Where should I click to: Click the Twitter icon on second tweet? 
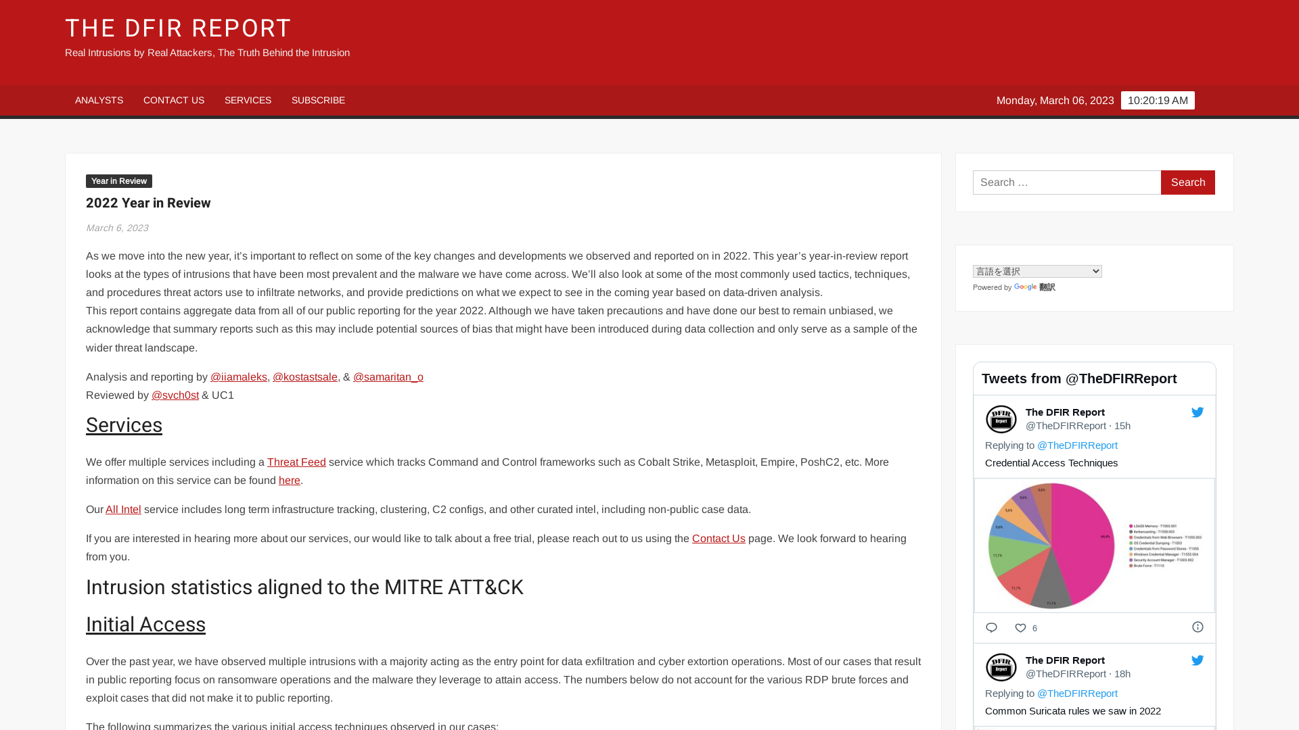[x=1198, y=660]
